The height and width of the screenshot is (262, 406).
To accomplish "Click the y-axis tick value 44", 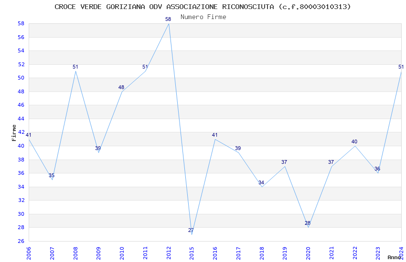I will [x=21, y=119].
